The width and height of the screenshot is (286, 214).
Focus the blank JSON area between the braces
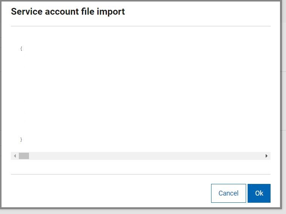(x=141, y=94)
